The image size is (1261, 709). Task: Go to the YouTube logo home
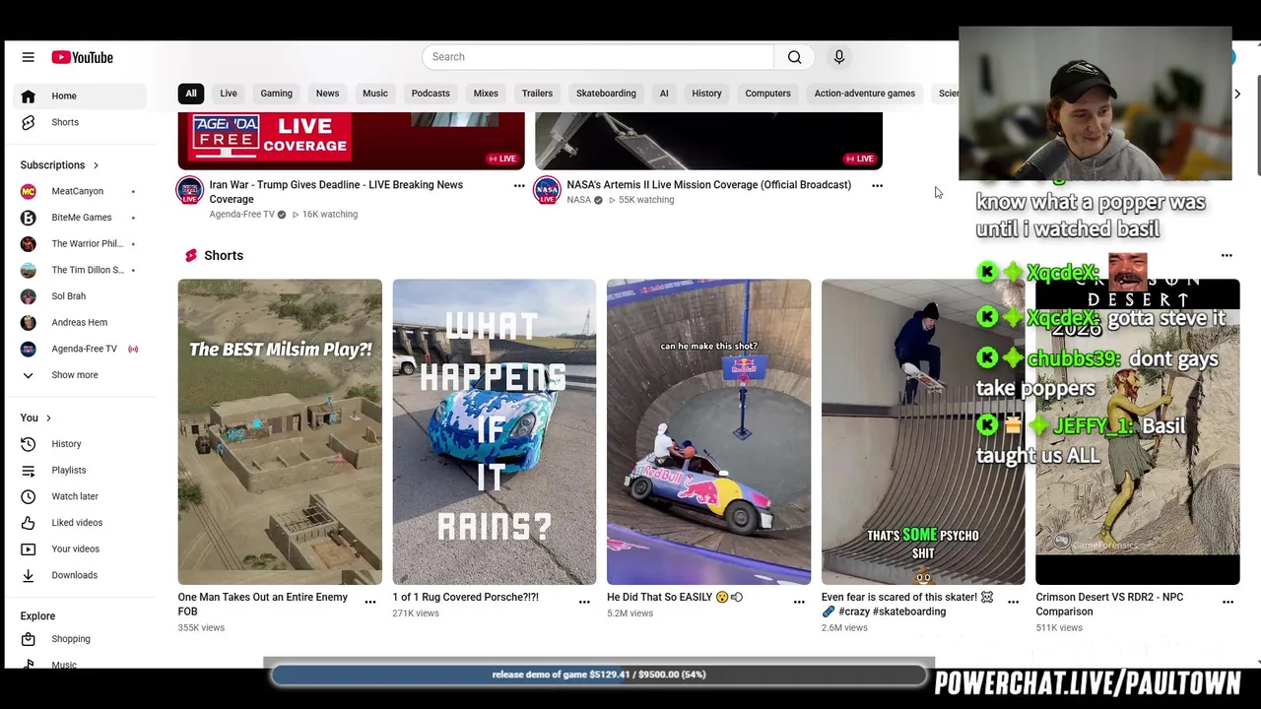(x=83, y=57)
